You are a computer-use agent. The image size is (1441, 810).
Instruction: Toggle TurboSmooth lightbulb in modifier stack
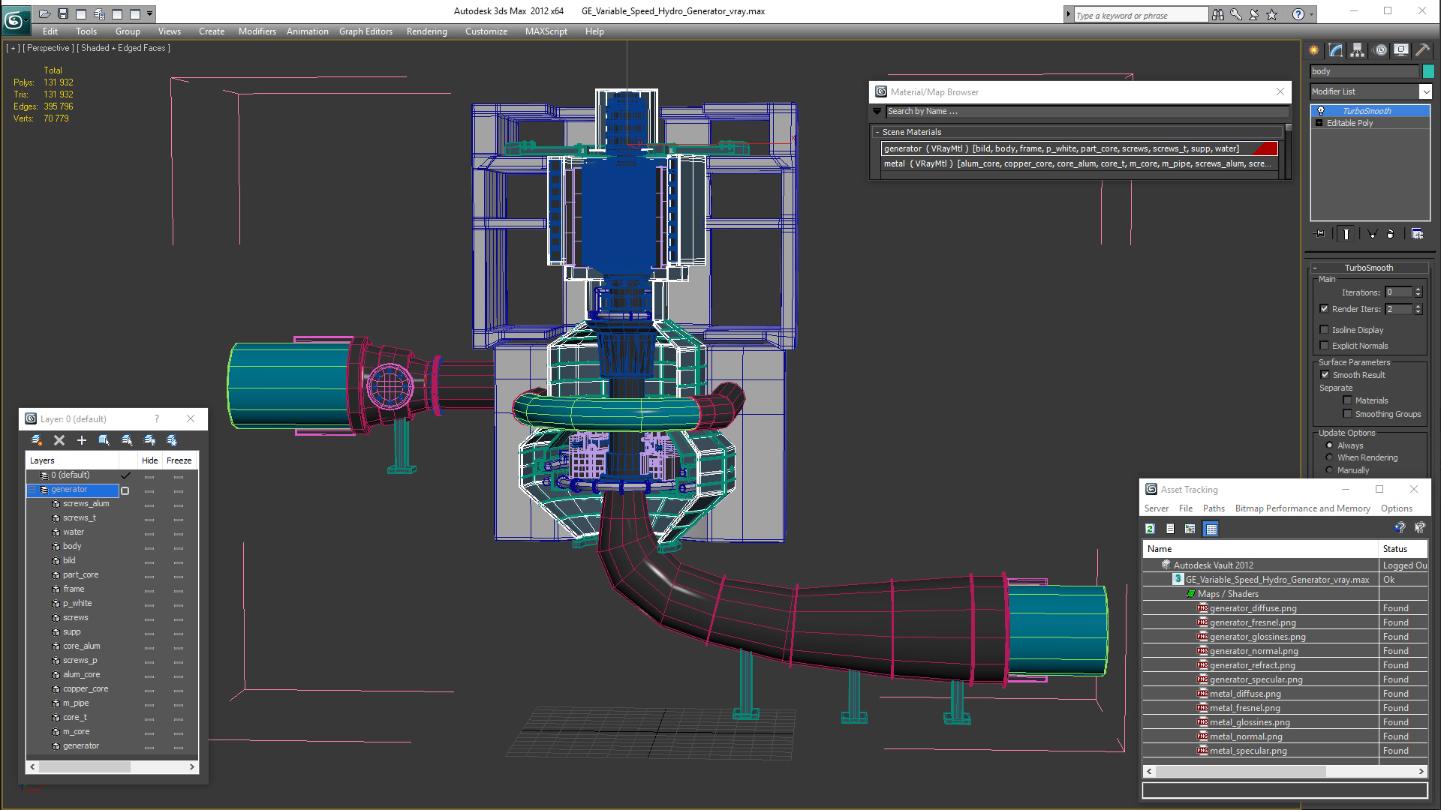pyautogui.click(x=1321, y=111)
